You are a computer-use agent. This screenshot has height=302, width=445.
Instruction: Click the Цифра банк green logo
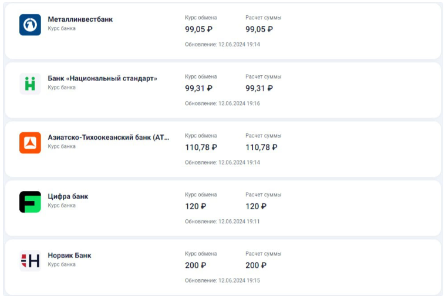tap(30, 202)
